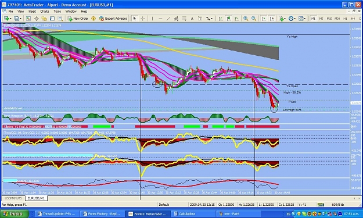Select the Fibonacci Retracement tool
The width and height of the screenshot is (363, 218).
coord(184,19)
